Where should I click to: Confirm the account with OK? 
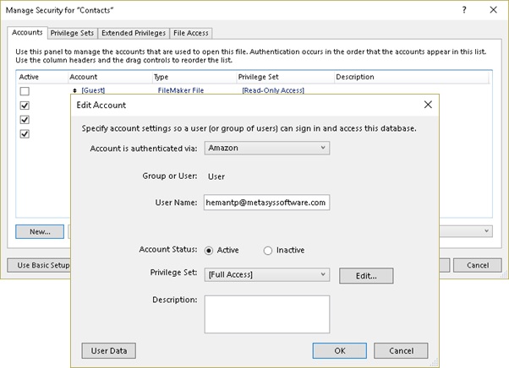click(339, 350)
